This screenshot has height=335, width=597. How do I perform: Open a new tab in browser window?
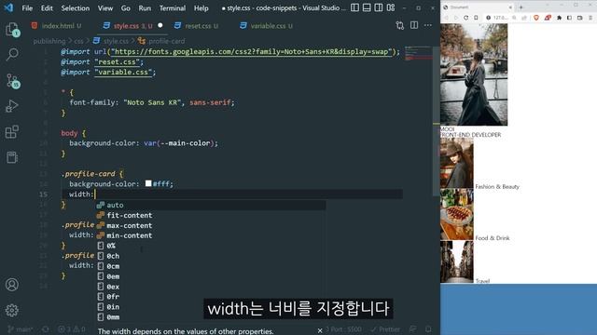521,7
